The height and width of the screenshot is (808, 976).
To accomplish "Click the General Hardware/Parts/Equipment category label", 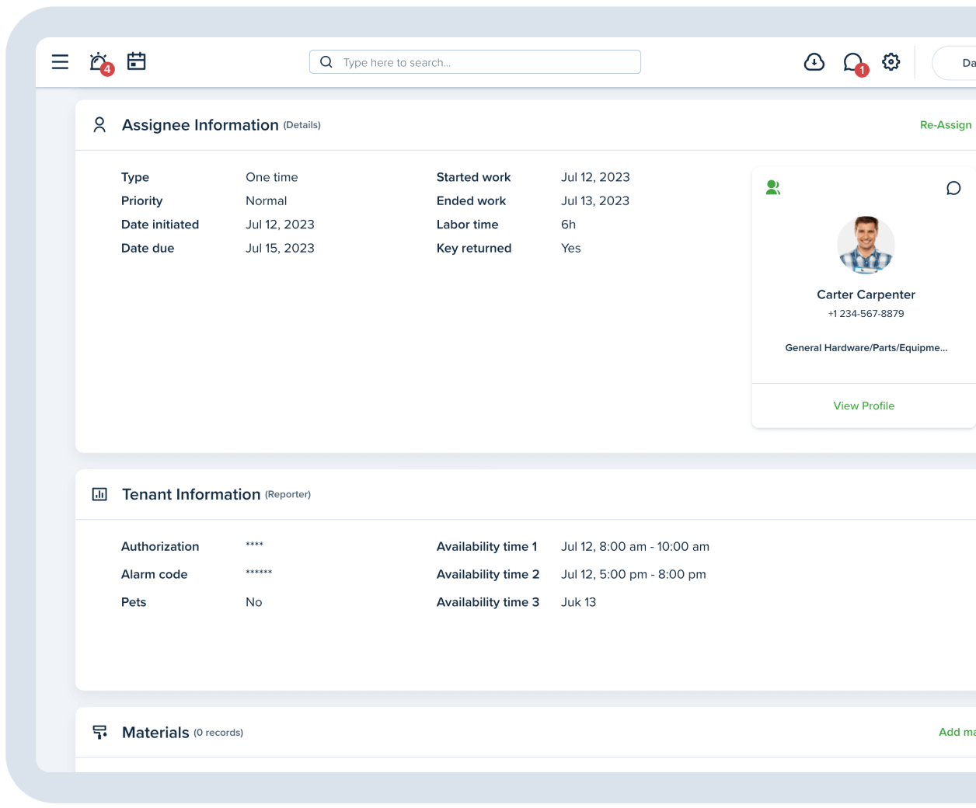I will click(866, 347).
